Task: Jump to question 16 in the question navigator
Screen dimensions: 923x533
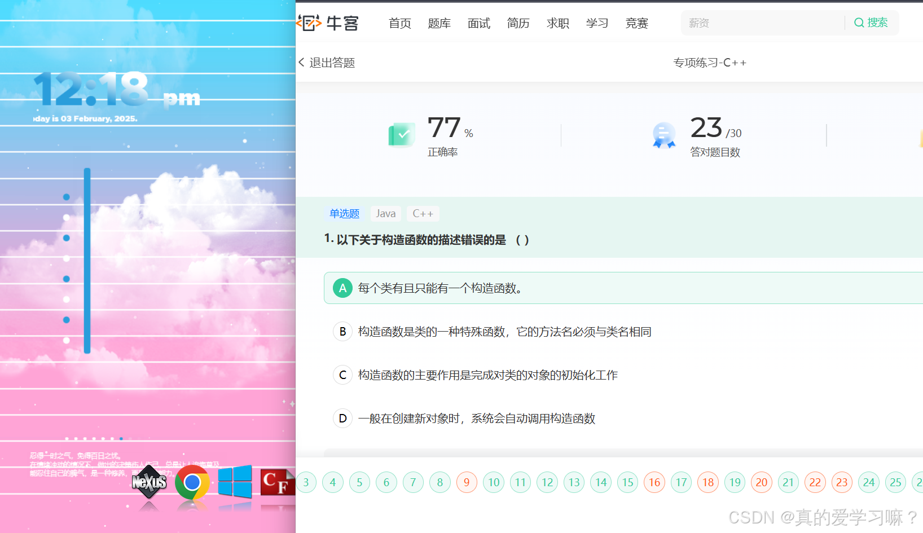Action: [x=654, y=482]
